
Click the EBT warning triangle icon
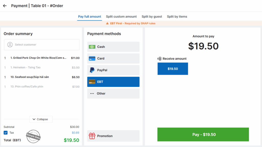click(107, 23)
